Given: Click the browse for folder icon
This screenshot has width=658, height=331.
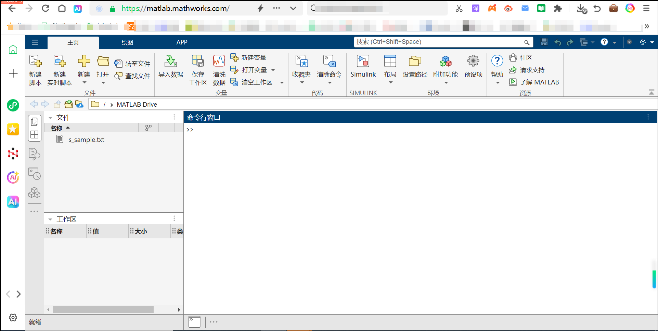Looking at the screenshot, I should [68, 104].
